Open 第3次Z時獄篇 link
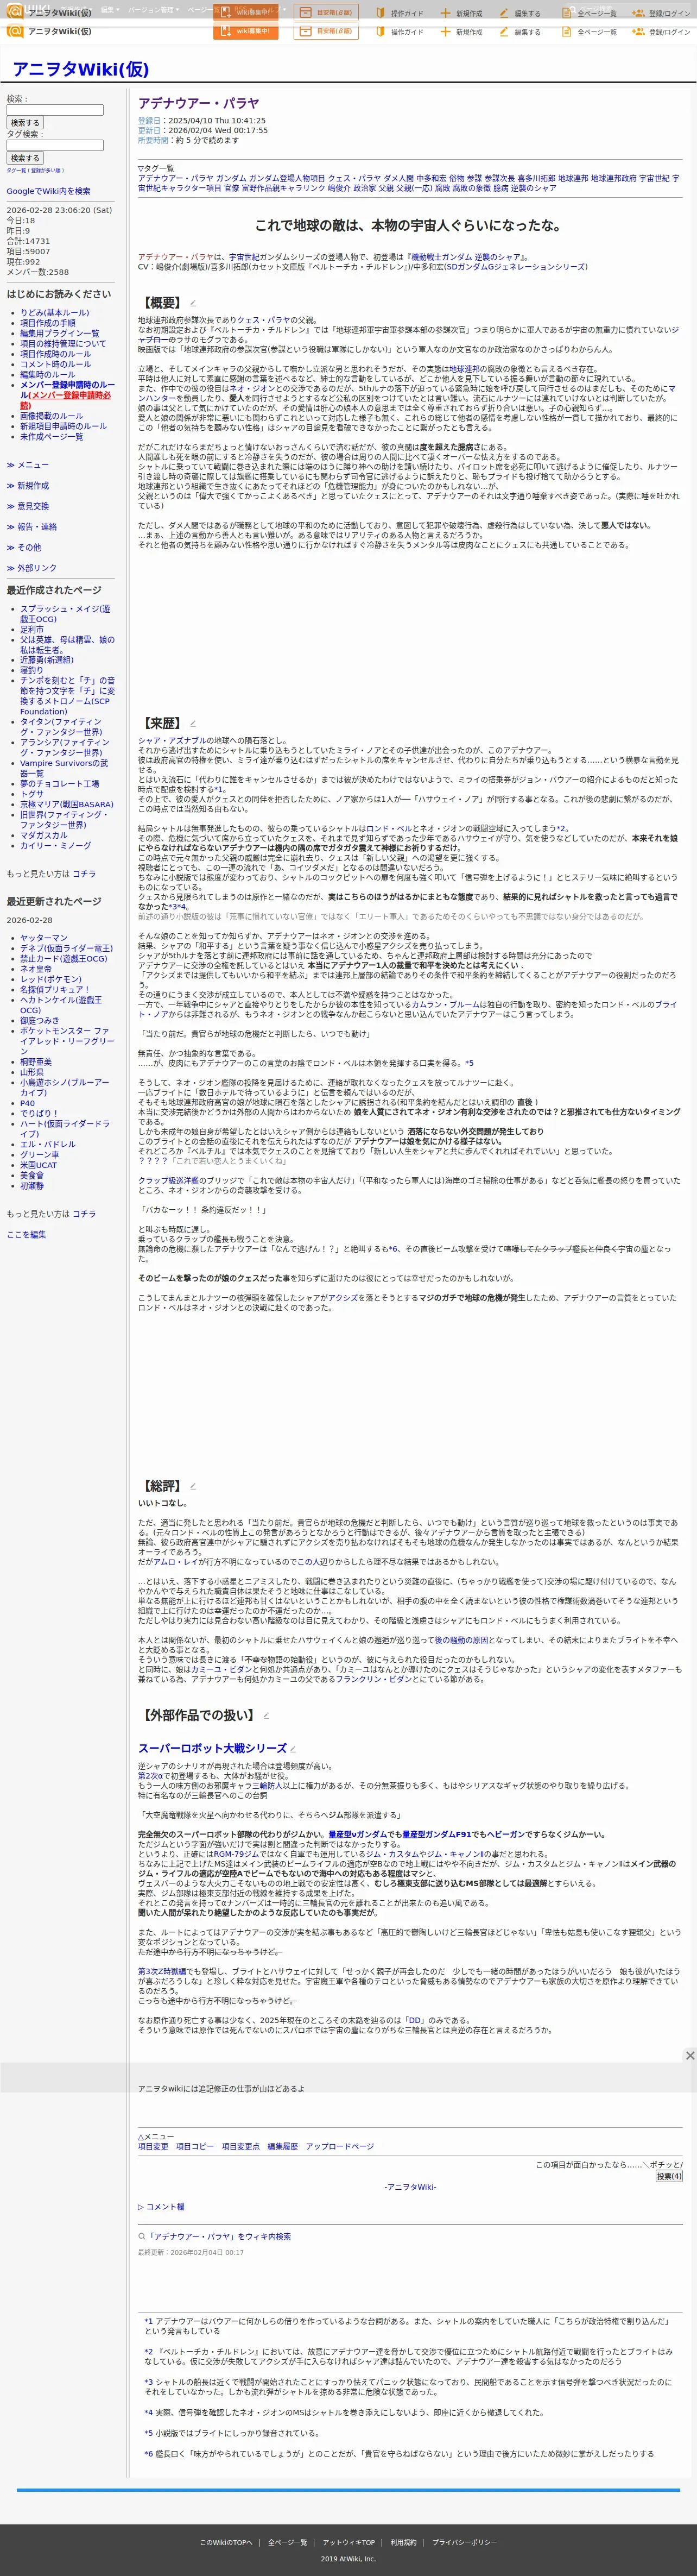Viewport: 697px width, 2576px height. click(x=162, y=1971)
